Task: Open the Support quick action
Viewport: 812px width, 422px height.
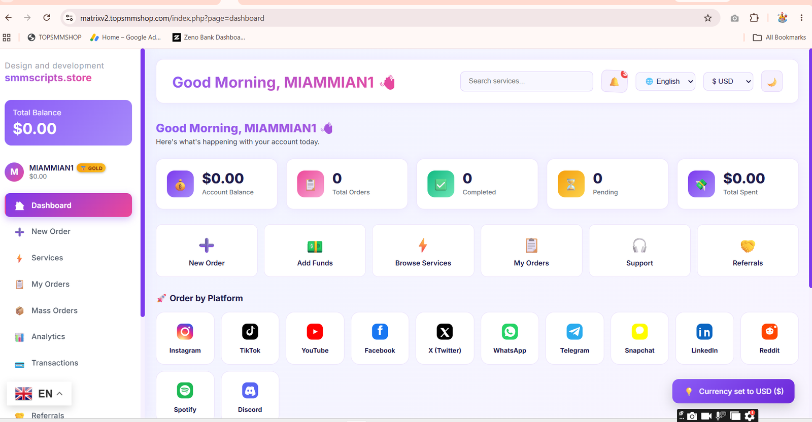Action: [x=639, y=251]
